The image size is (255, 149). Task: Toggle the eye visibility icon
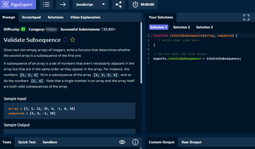(122, 142)
